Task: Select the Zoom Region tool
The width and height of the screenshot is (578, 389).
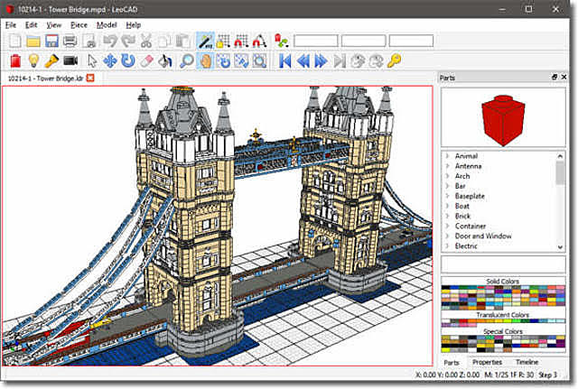Action: [x=259, y=60]
